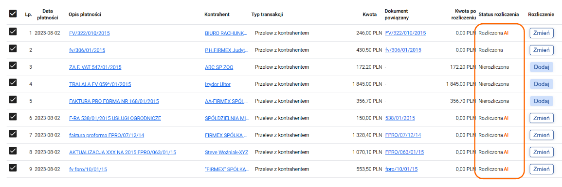Open linked document fpro/10/01/15
562x187 pixels.
coord(401,169)
